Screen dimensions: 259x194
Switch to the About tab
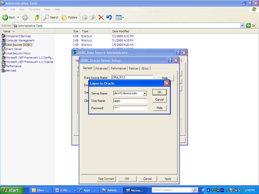click(x=145, y=68)
